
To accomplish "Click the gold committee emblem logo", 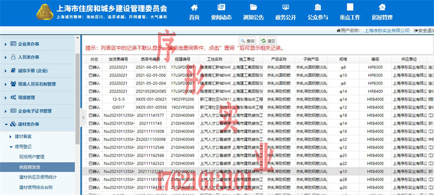I will point(45,12).
